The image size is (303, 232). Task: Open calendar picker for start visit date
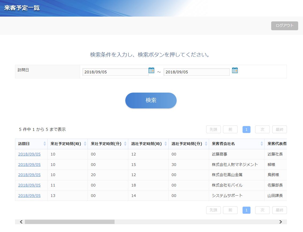(151, 70)
